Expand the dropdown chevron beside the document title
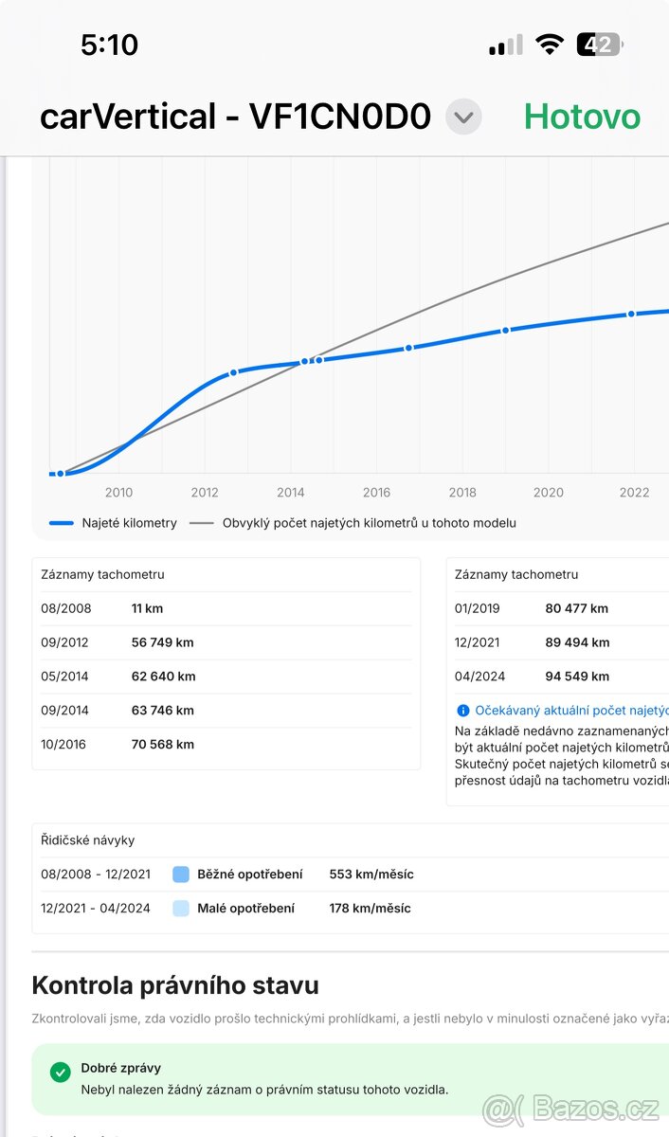 coord(463,117)
